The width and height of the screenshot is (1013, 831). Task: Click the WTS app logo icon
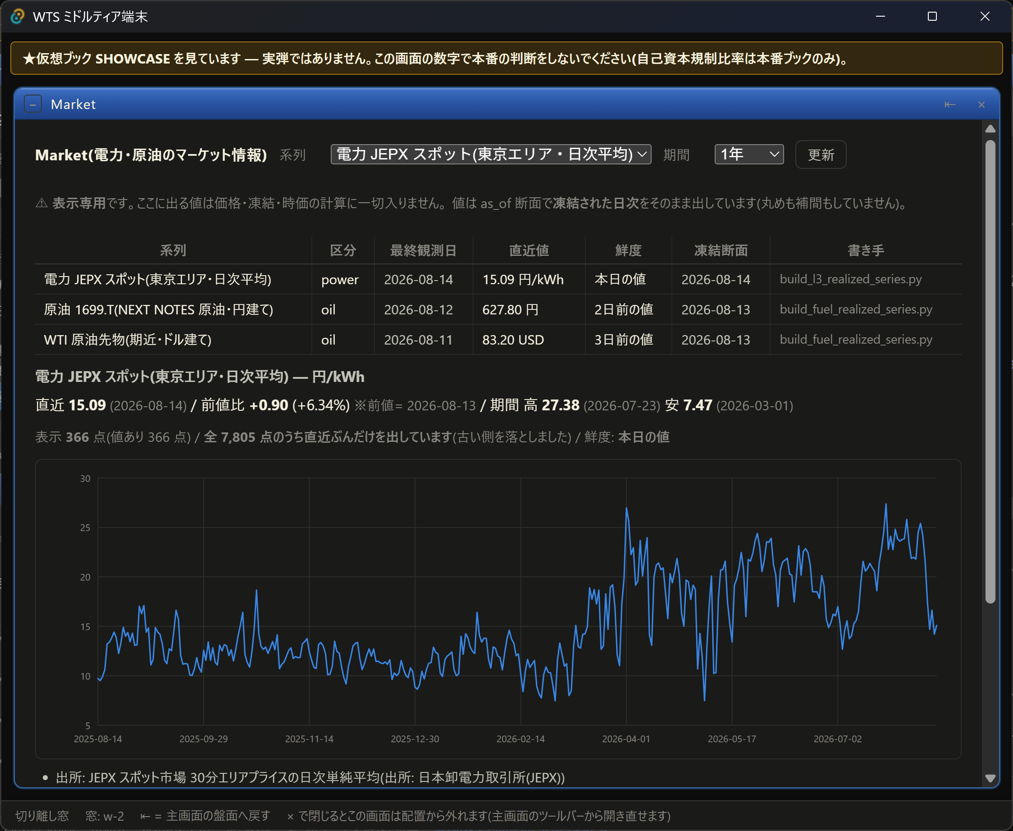[17, 16]
